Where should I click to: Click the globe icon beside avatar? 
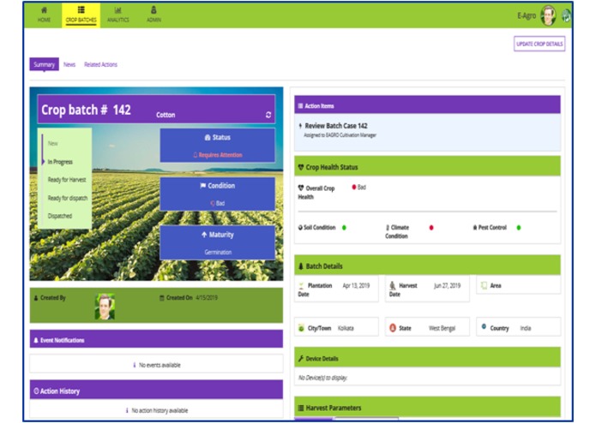(x=566, y=16)
